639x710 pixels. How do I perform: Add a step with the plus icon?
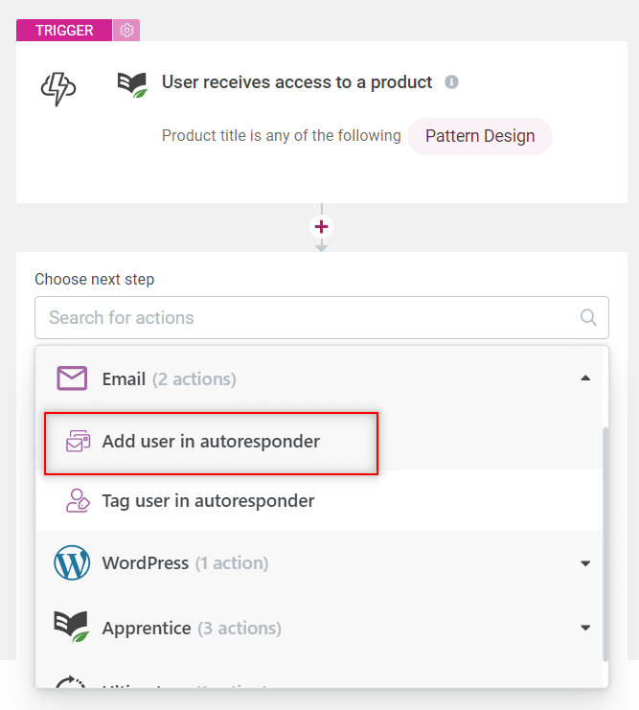pos(322,226)
